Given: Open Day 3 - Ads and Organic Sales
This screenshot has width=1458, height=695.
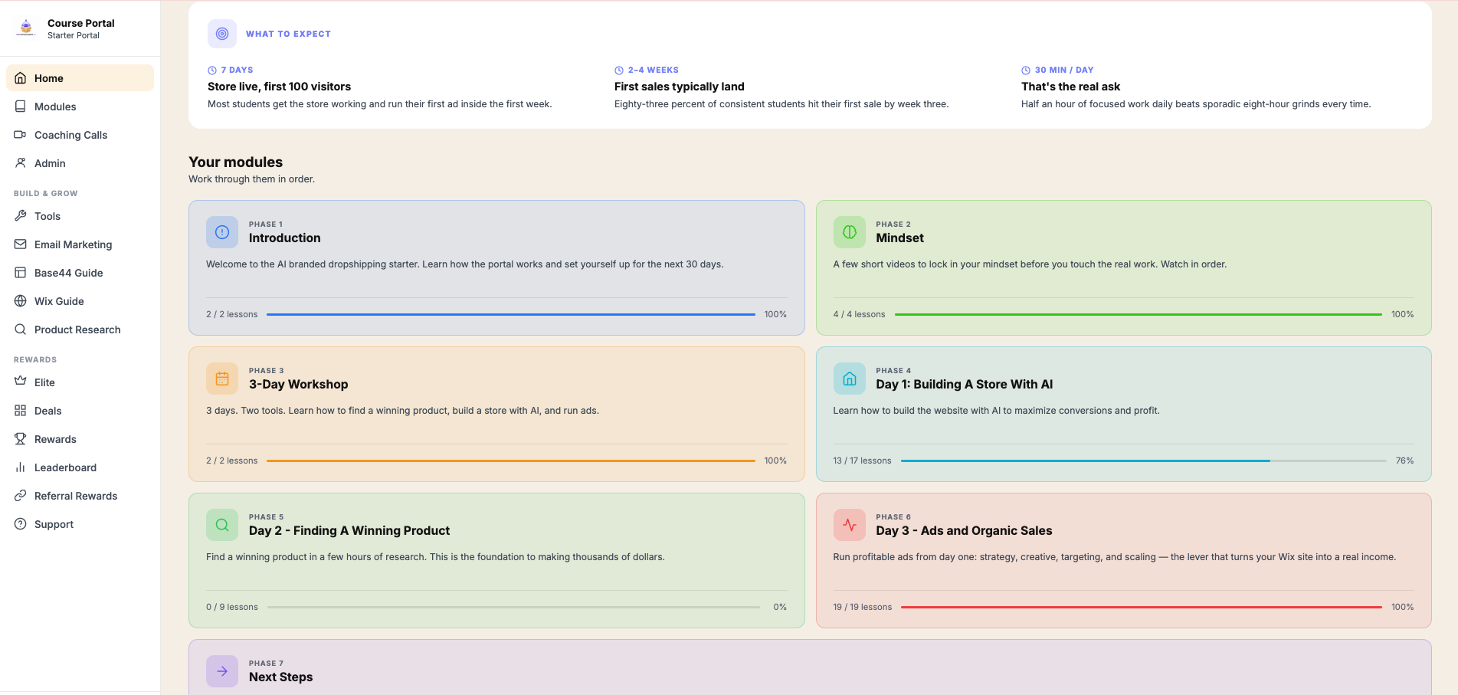Looking at the screenshot, I should click(964, 531).
